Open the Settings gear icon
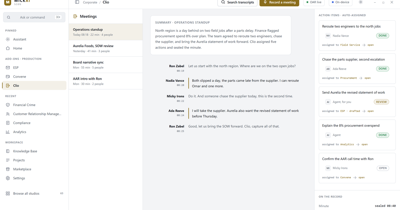 (x=8, y=178)
